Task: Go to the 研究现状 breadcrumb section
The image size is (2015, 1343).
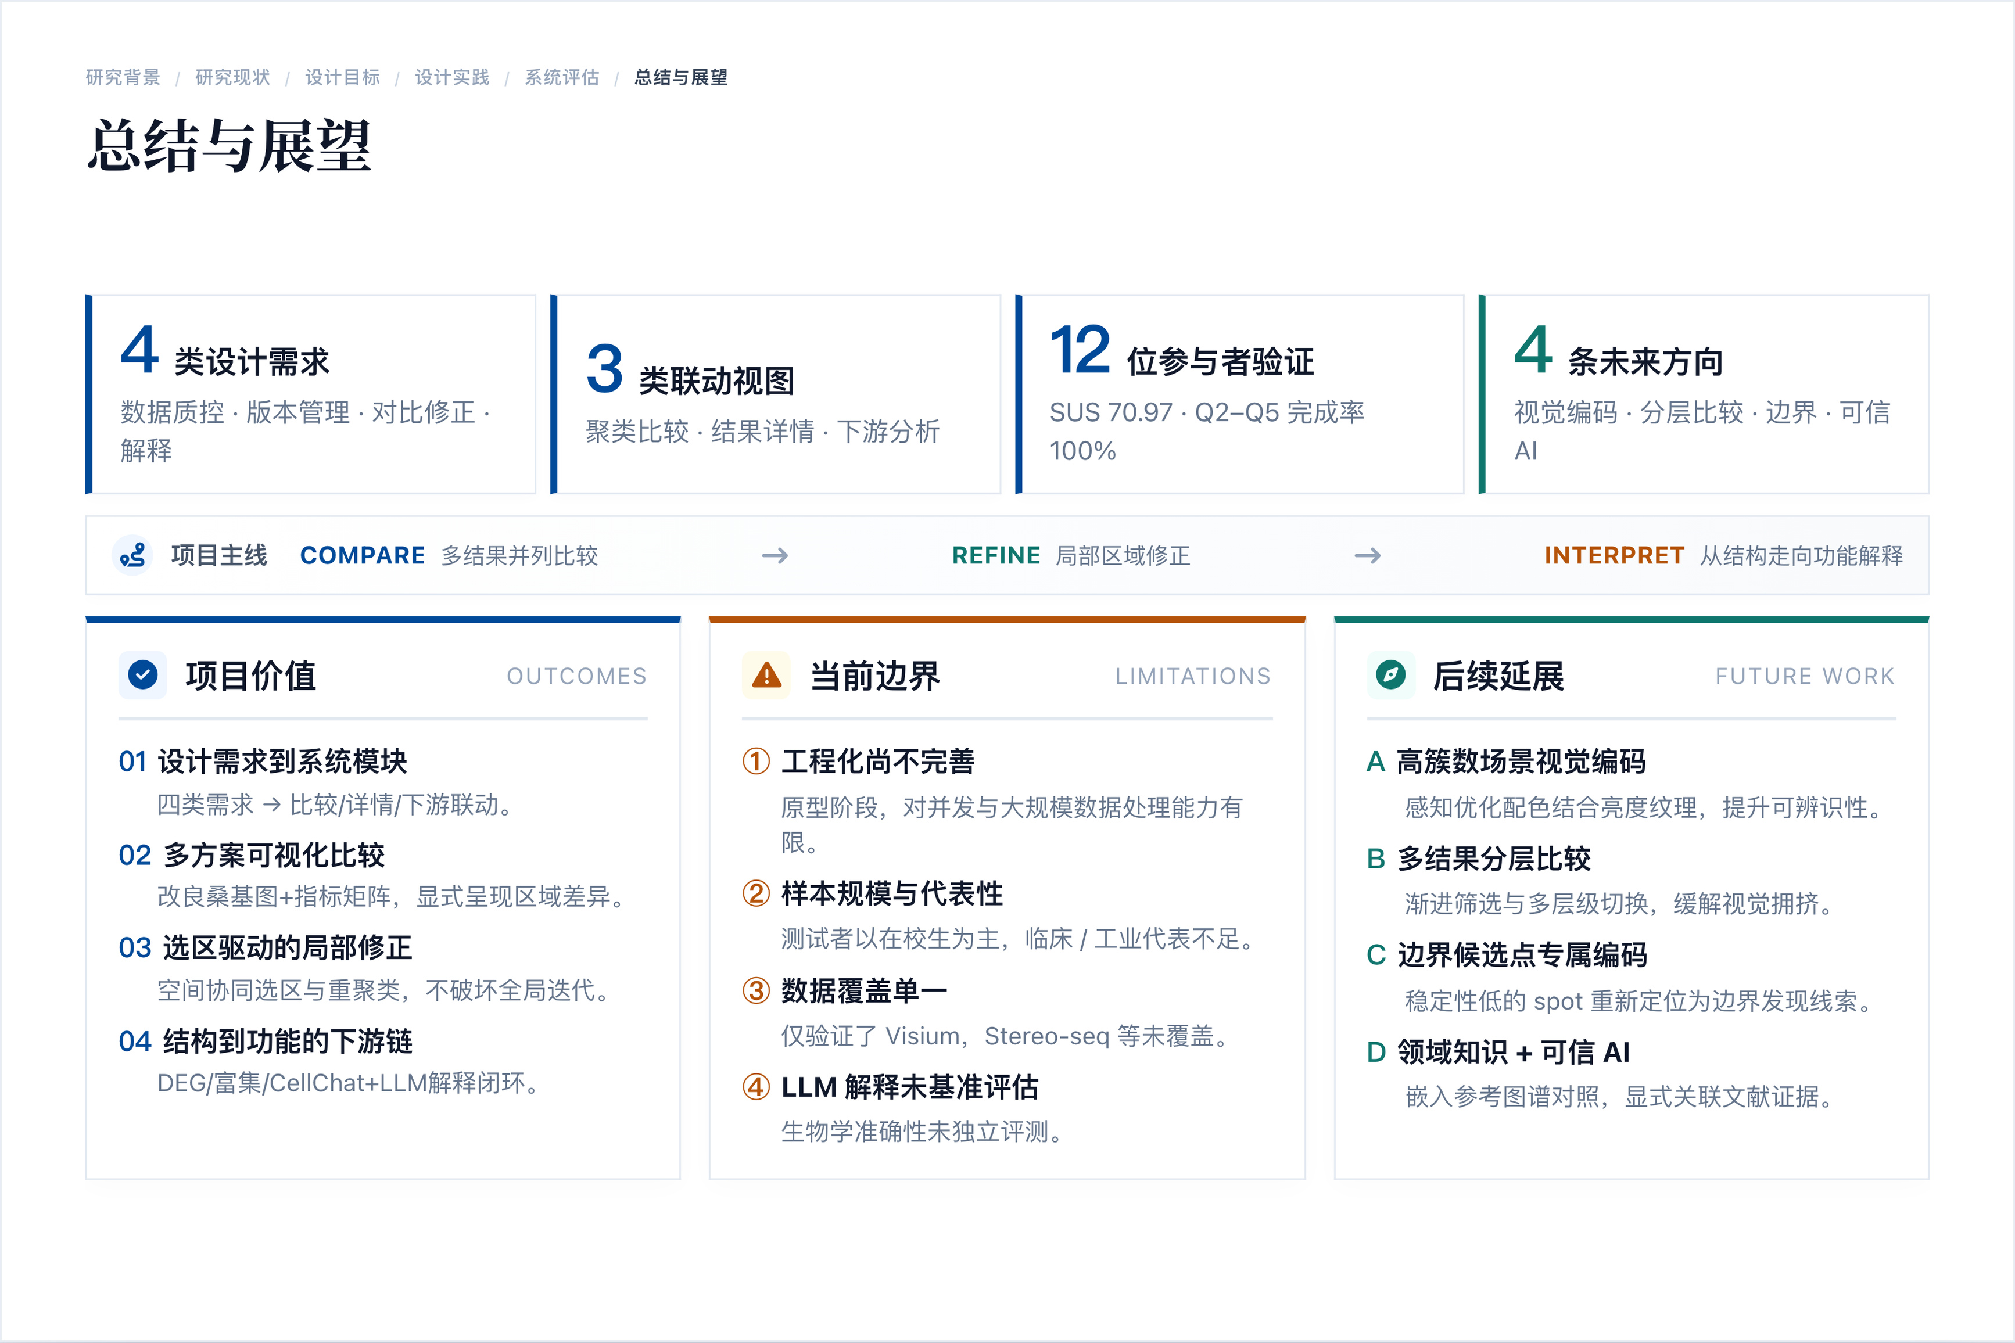Action: (x=232, y=77)
